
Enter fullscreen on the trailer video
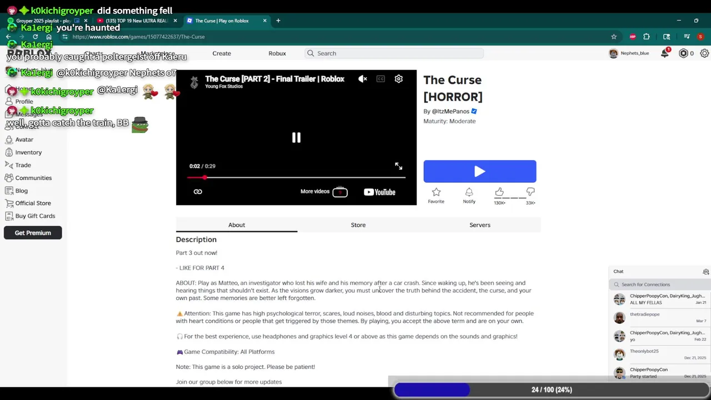tap(398, 166)
